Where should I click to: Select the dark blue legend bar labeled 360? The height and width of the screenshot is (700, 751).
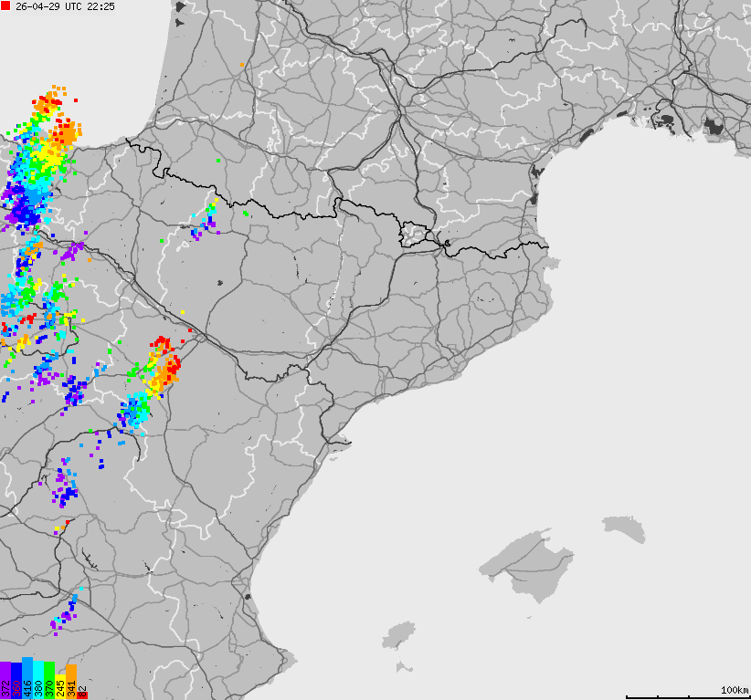pos(16,682)
